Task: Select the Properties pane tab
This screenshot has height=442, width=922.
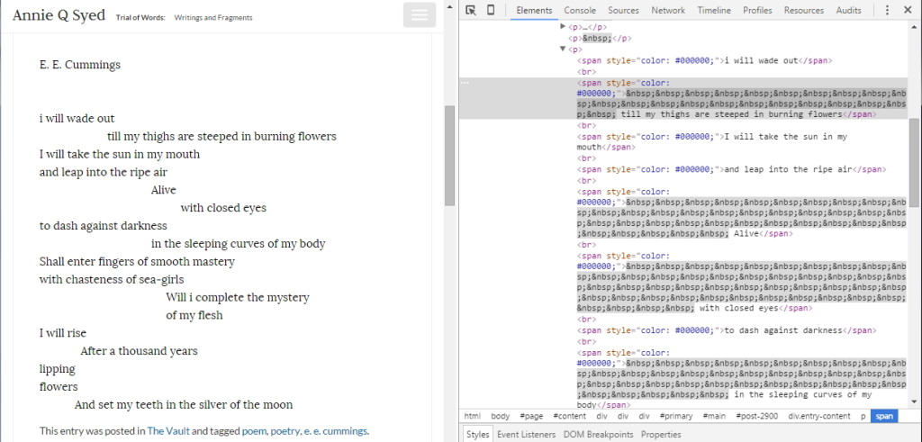Action: (x=661, y=435)
